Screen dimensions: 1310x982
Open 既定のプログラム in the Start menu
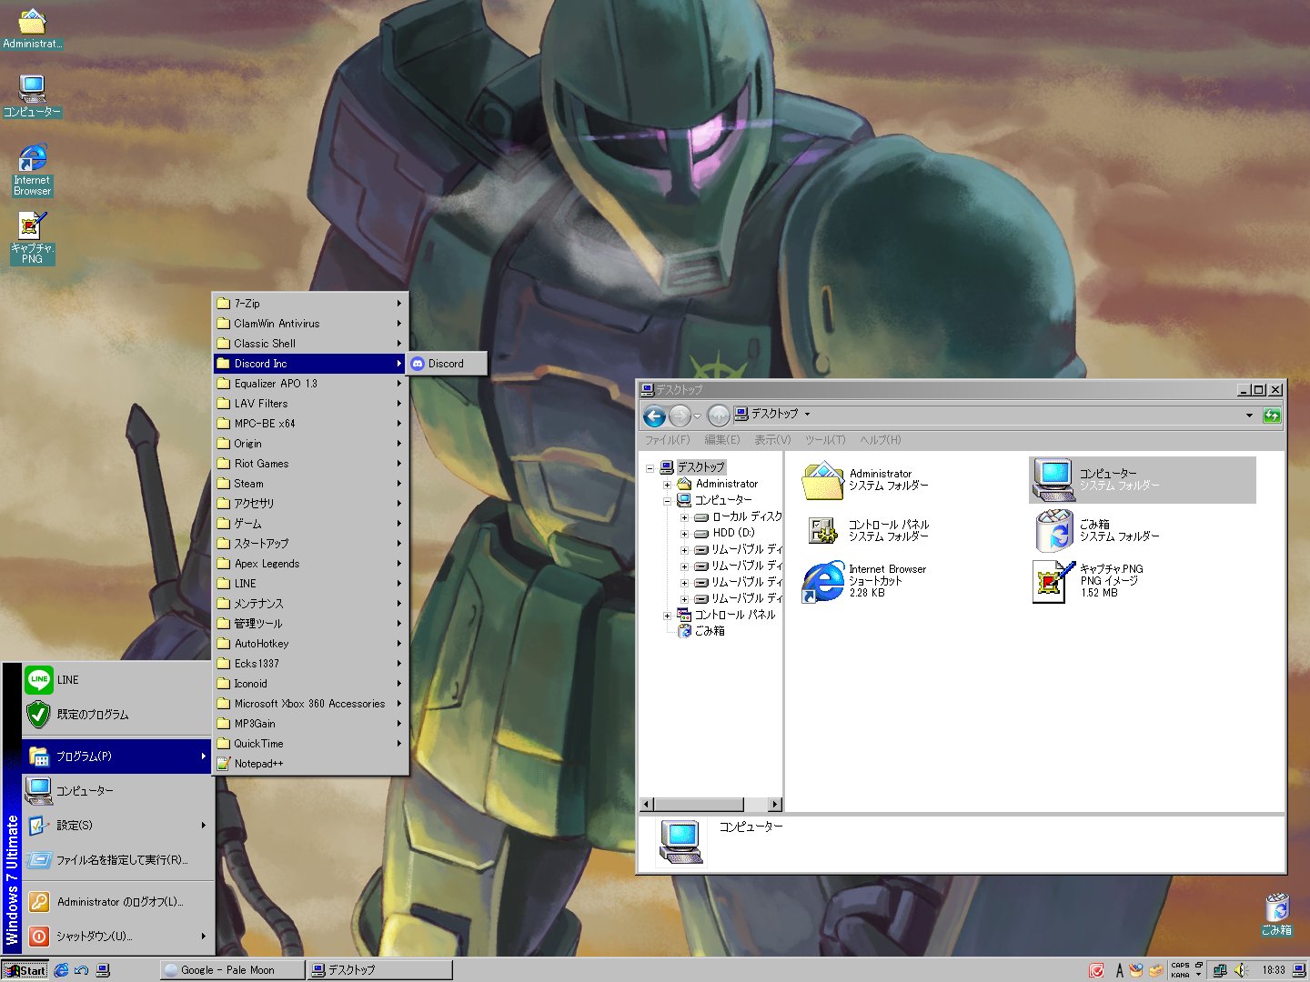(117, 715)
